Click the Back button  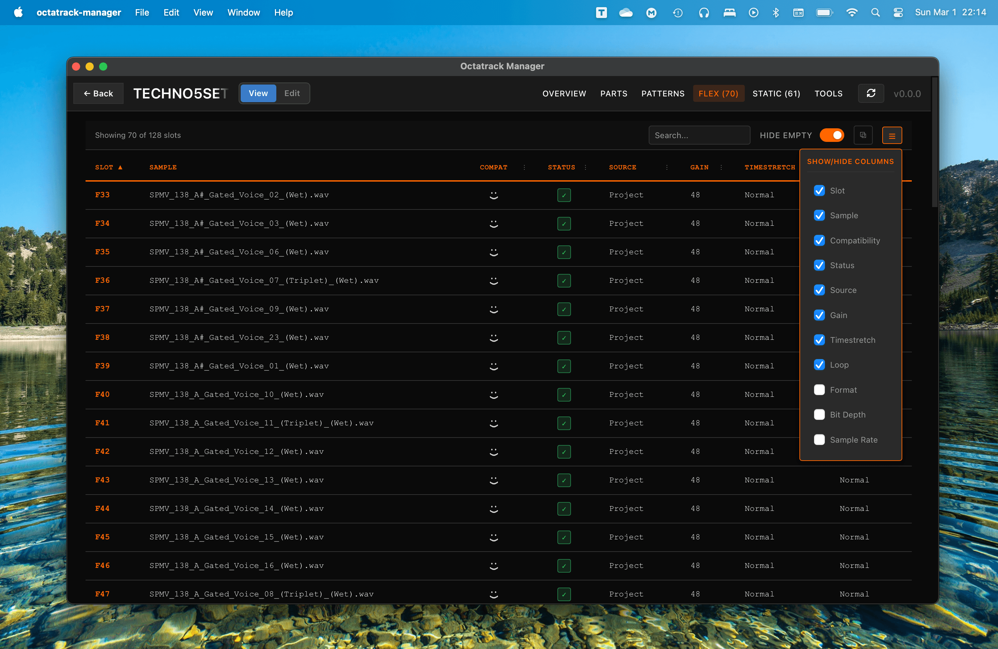coord(98,93)
